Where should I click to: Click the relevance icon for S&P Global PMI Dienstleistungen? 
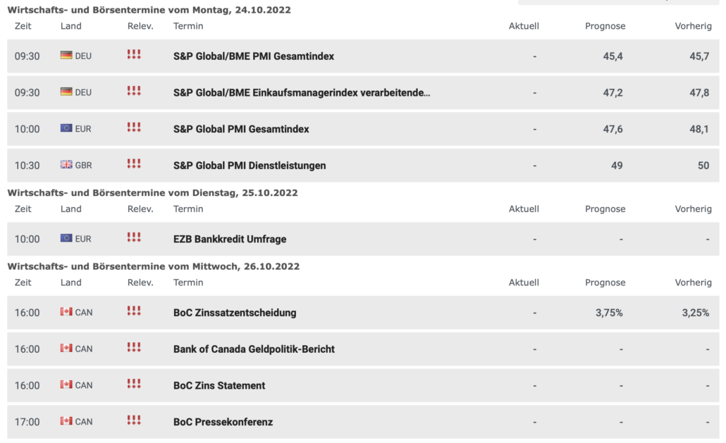(134, 164)
